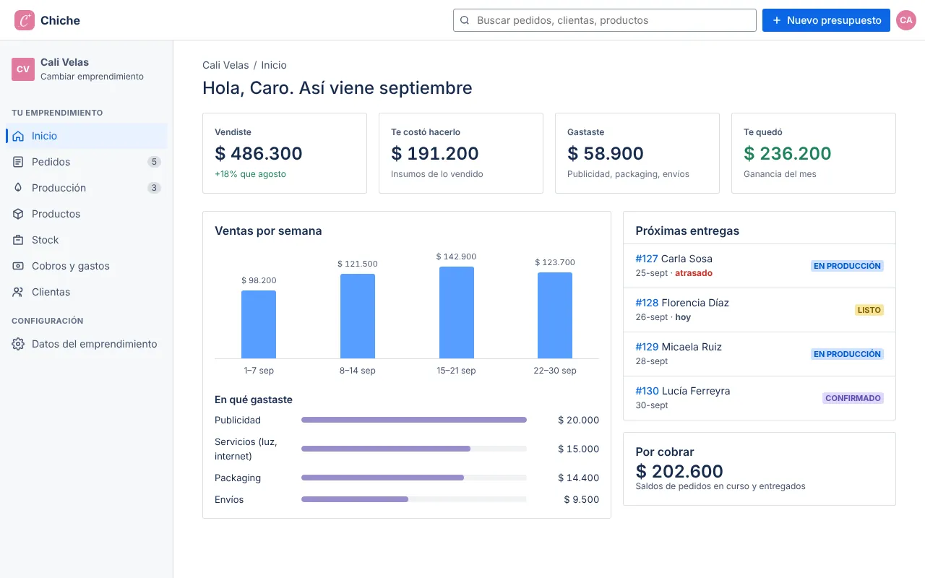Viewport: 925px width, 578px height.
Task: Click the Pedidos count badge 5
Action: click(154, 162)
